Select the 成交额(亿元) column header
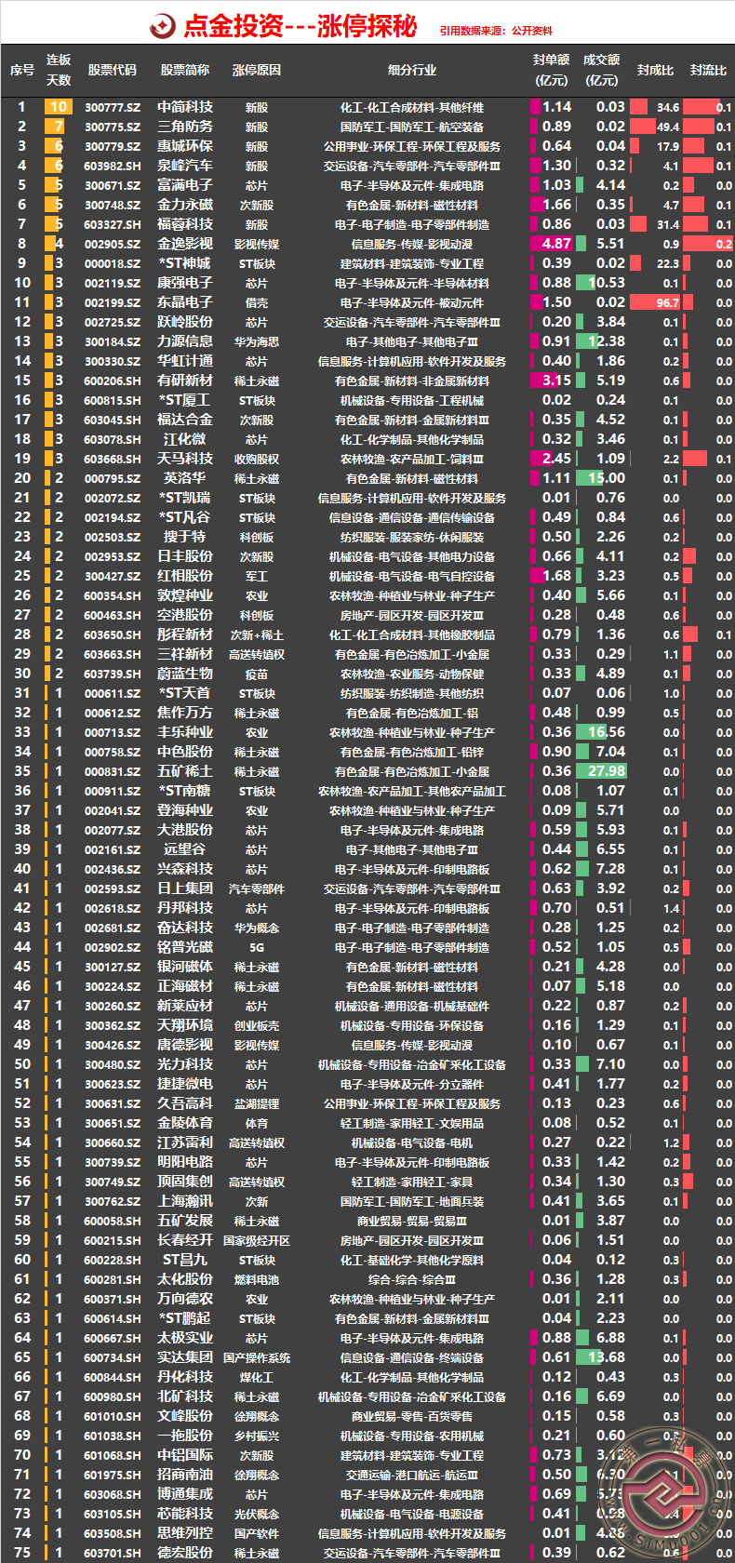Screen dimensions: 735x1563 click(602, 71)
